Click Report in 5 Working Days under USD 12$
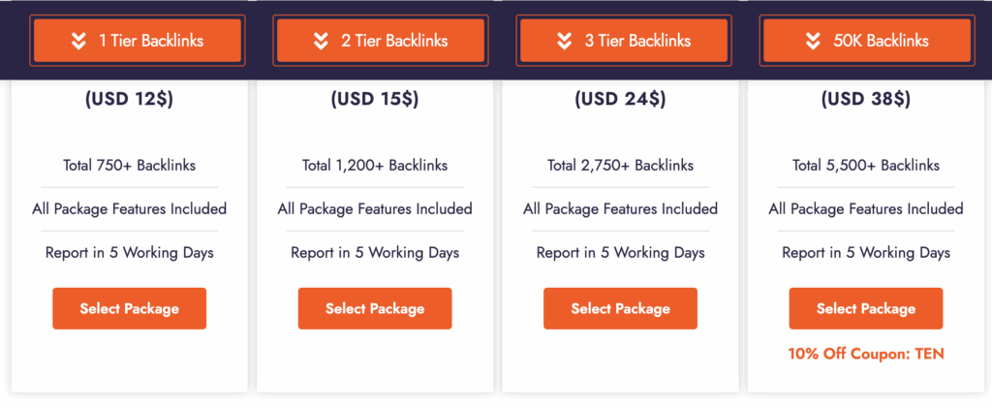Viewport: 992px width, 408px height. pyautogui.click(x=129, y=253)
